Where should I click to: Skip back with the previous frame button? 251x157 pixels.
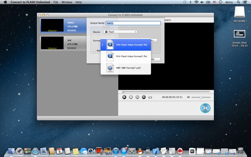tap(137, 97)
